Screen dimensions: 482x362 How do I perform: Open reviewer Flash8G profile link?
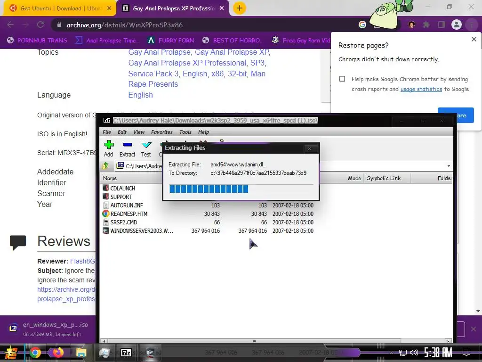click(x=82, y=261)
